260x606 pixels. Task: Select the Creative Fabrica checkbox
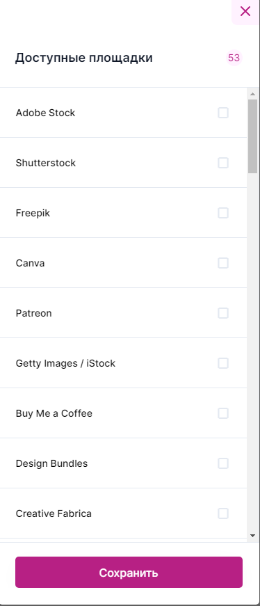(x=223, y=513)
